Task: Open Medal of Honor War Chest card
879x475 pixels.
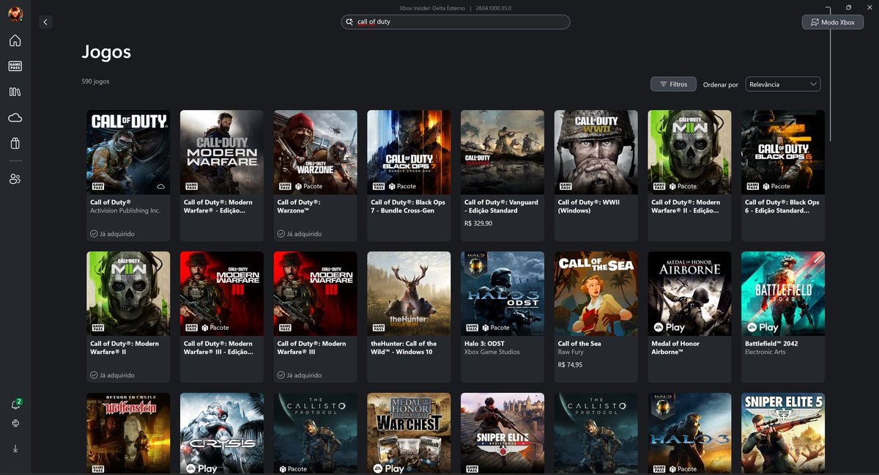Action: pos(409,434)
